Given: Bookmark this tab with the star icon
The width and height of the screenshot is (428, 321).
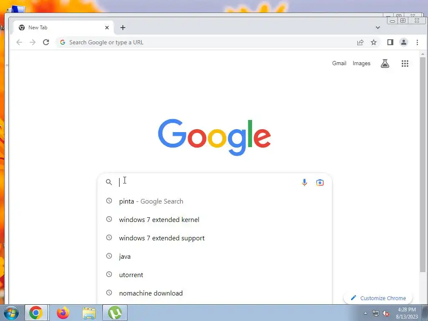Looking at the screenshot, I should [x=374, y=42].
